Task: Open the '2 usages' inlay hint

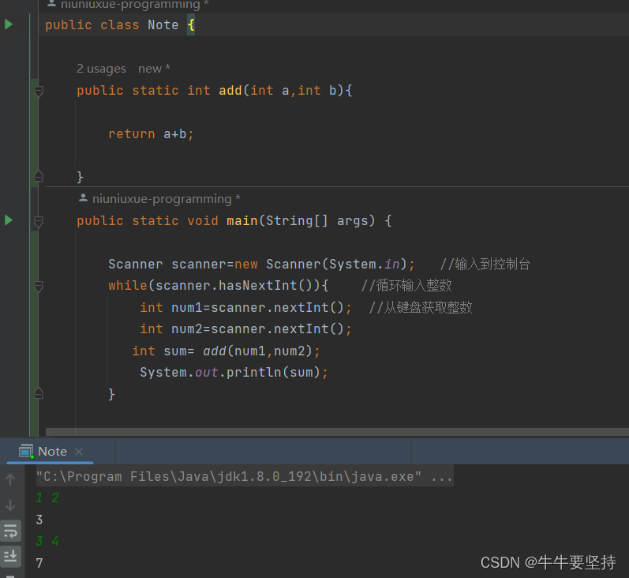Action: (x=101, y=69)
